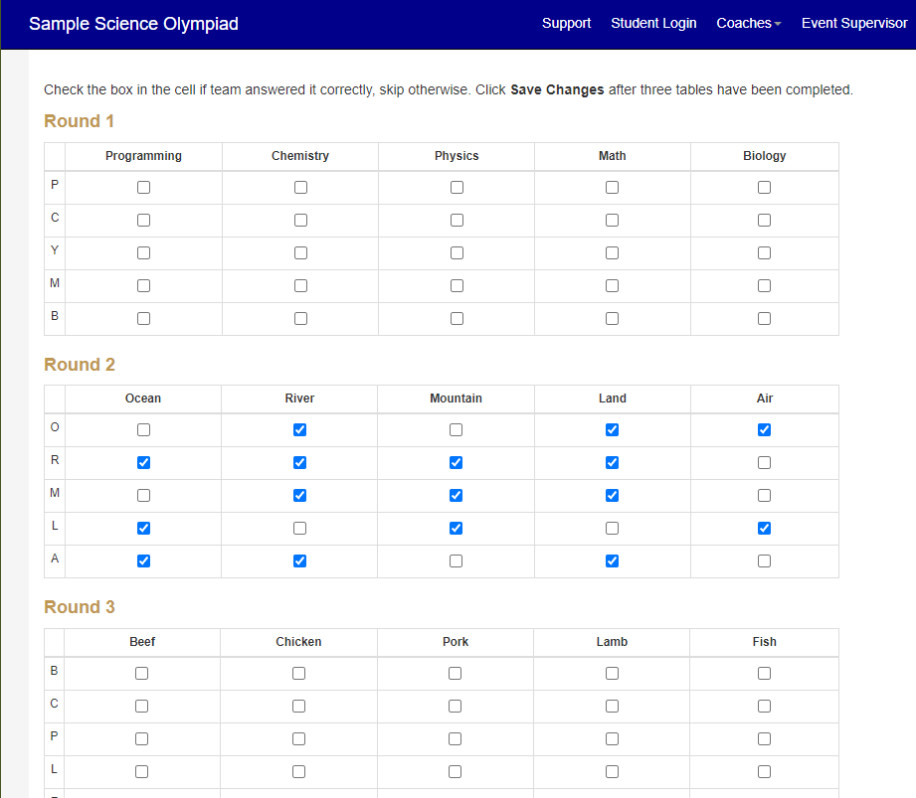
Task: Uncheck Round 2 row O River box
Action: click(x=299, y=429)
